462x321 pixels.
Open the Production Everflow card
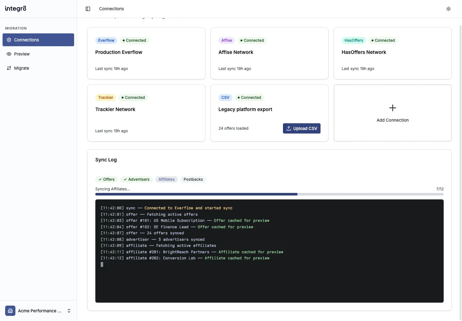[x=146, y=53]
